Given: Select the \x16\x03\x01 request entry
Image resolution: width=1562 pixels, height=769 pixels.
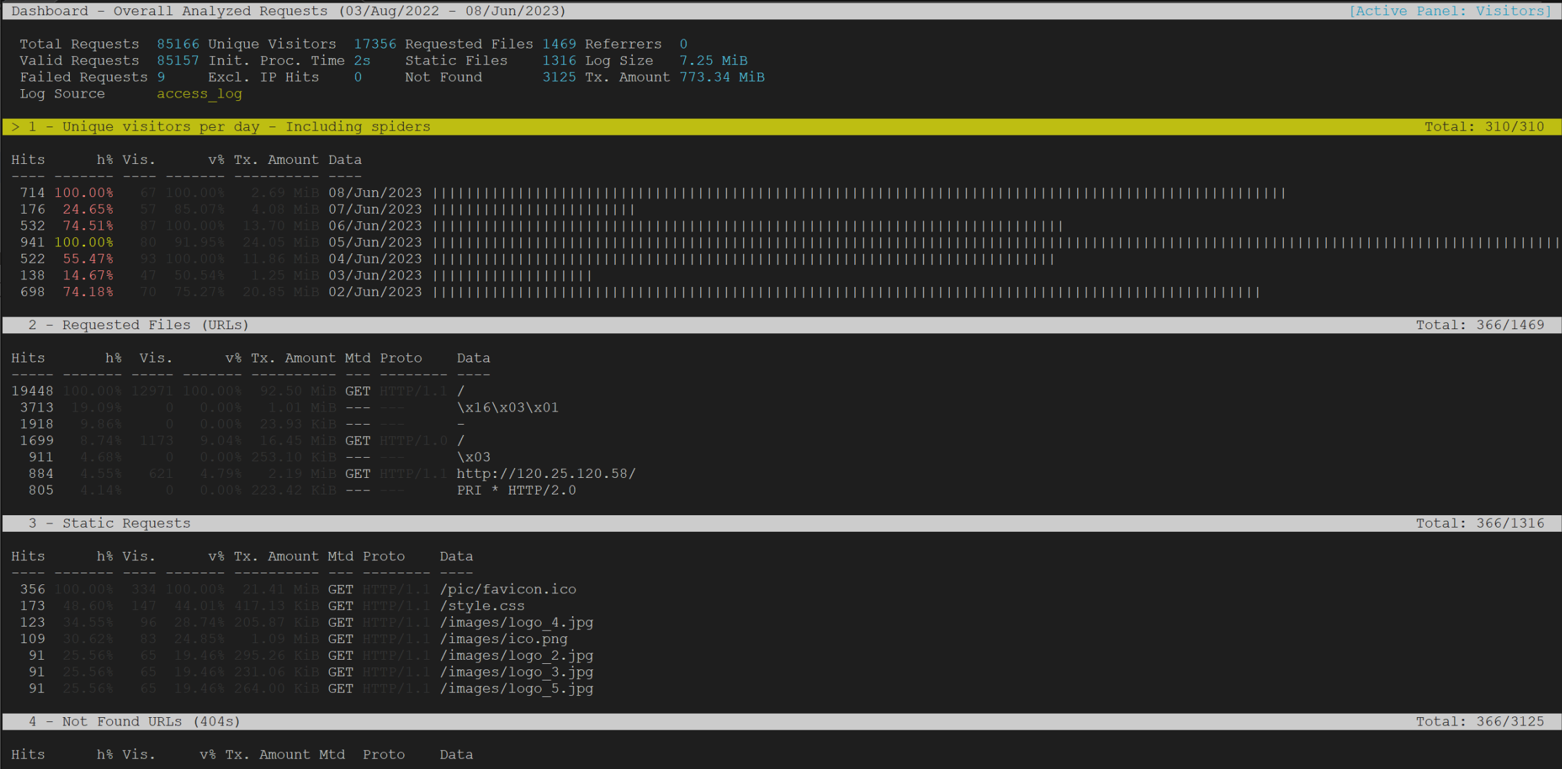Looking at the screenshot, I should click(x=508, y=408).
